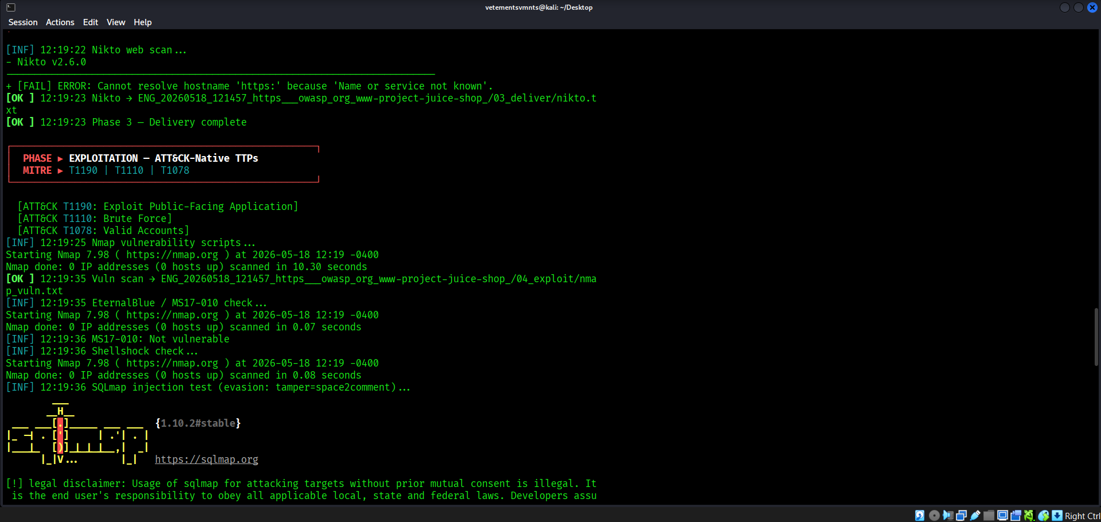Click 'Nikto web scan...' line

click(x=96, y=50)
